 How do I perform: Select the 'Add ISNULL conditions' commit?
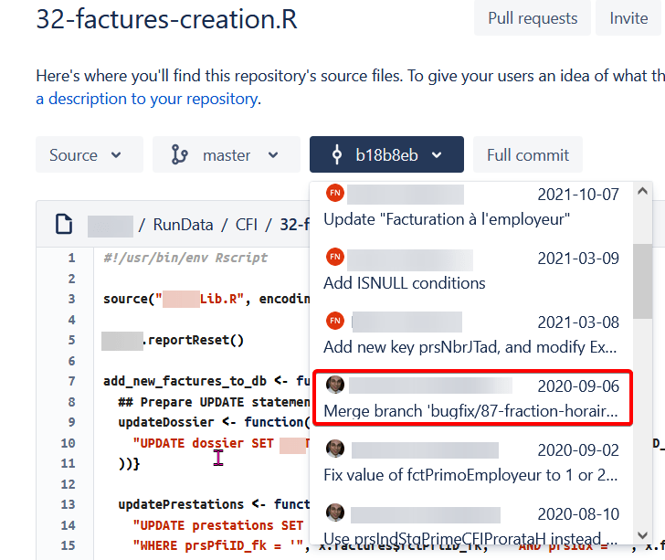pyautogui.click(x=471, y=270)
